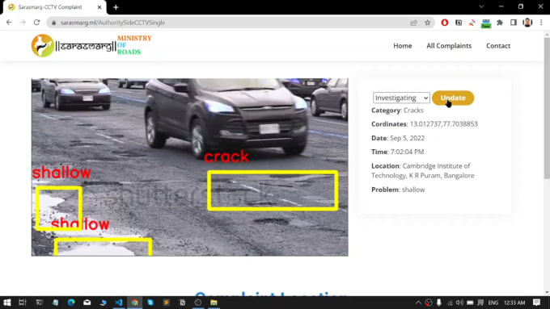550x309 pixels.
Task: Toggle the browser side panel icon
Action: [x=514, y=23]
